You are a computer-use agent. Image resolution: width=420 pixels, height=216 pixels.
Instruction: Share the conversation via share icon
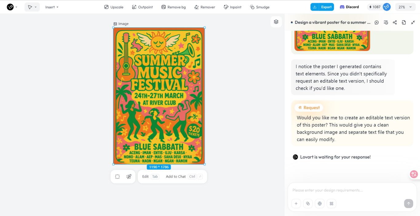[395, 22]
